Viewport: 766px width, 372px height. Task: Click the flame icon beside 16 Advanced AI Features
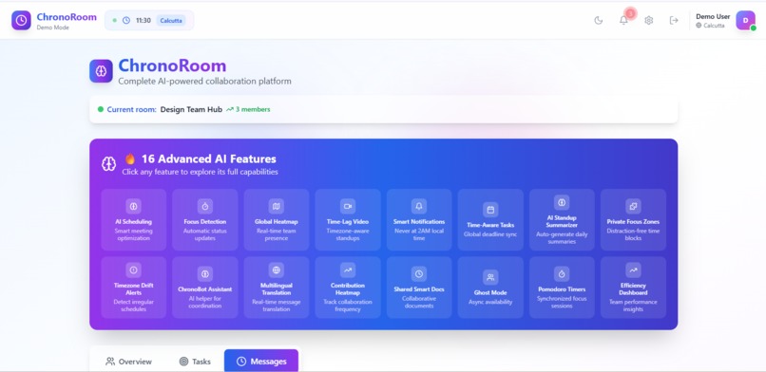tap(130, 158)
